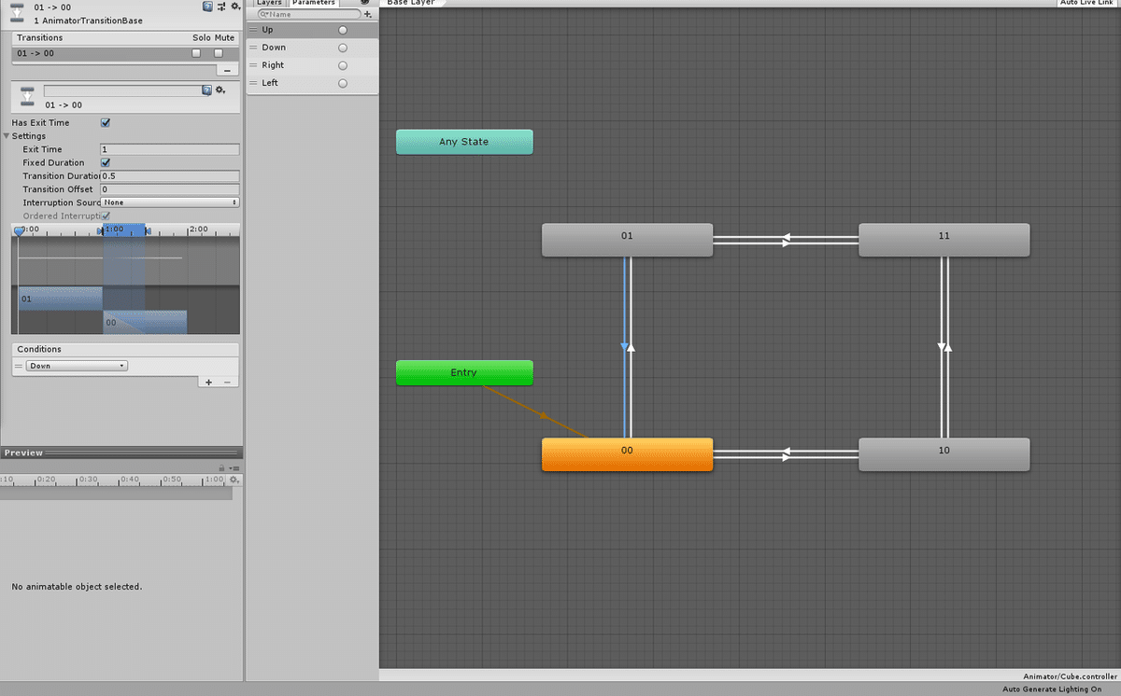Click the 00 clip bar in transition timeline

click(x=145, y=322)
